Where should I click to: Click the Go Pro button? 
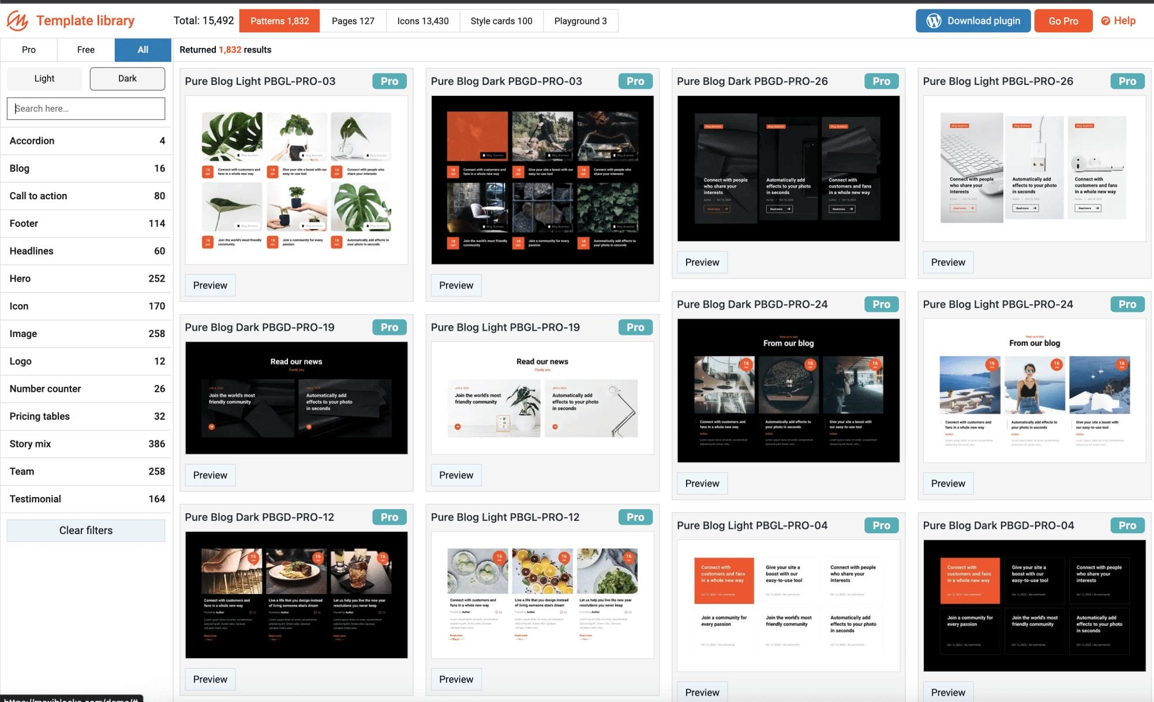click(1063, 21)
